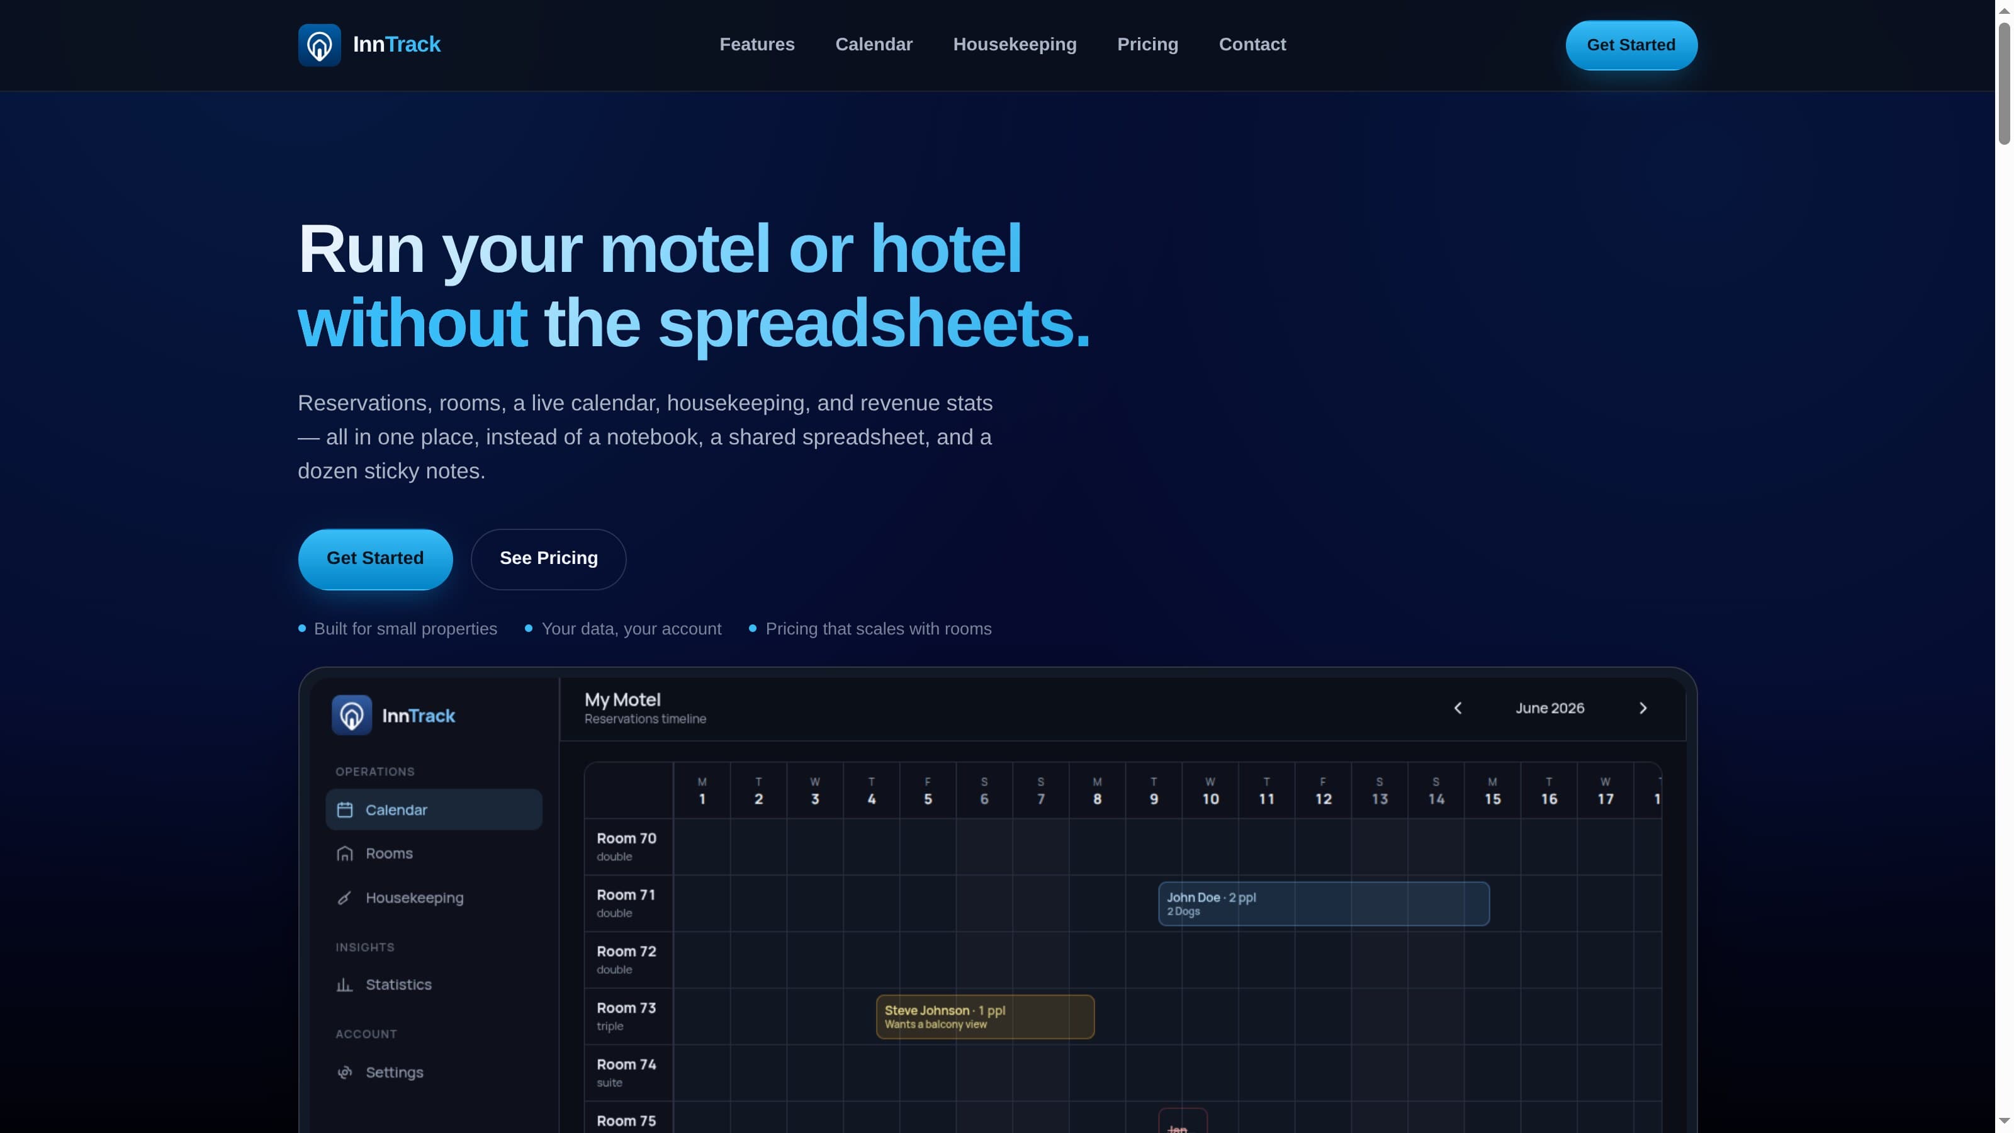
Task: Open the Settings sidebar item label
Action: pos(394,1072)
